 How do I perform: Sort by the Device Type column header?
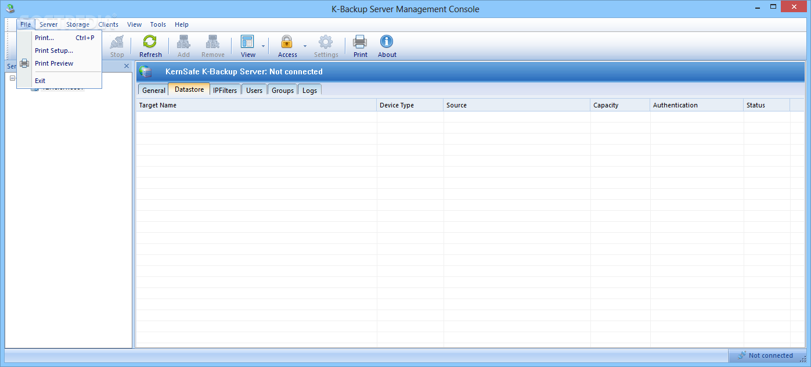pyautogui.click(x=410, y=105)
